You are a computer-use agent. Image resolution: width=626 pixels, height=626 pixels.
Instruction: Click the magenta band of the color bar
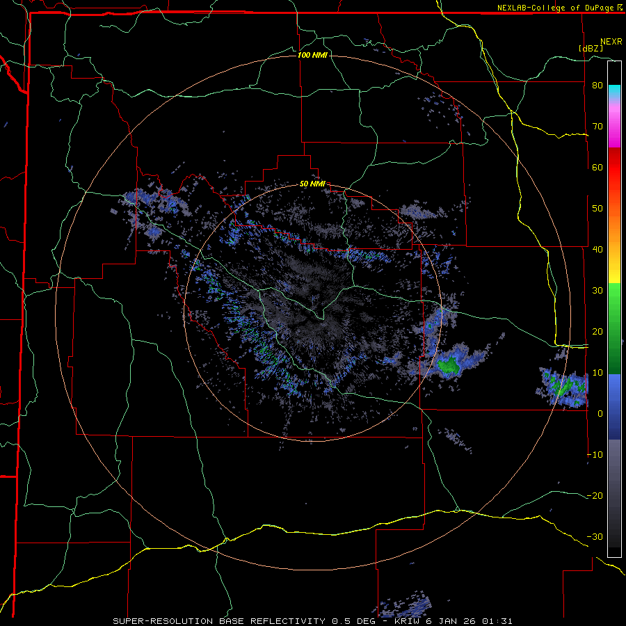pos(614,128)
